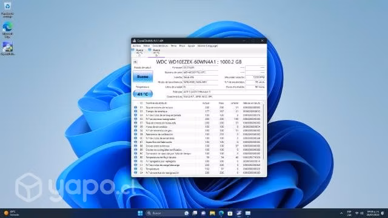The image size is (388, 218).
Task: Click the WDC WD10EZEX drive title text
Action: 199,62
